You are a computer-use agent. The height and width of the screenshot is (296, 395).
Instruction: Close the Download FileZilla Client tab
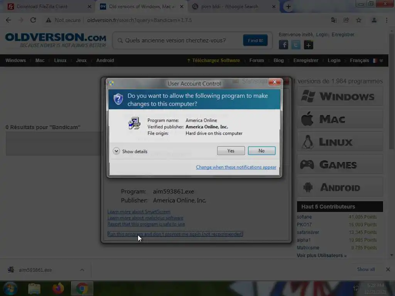[89, 7]
